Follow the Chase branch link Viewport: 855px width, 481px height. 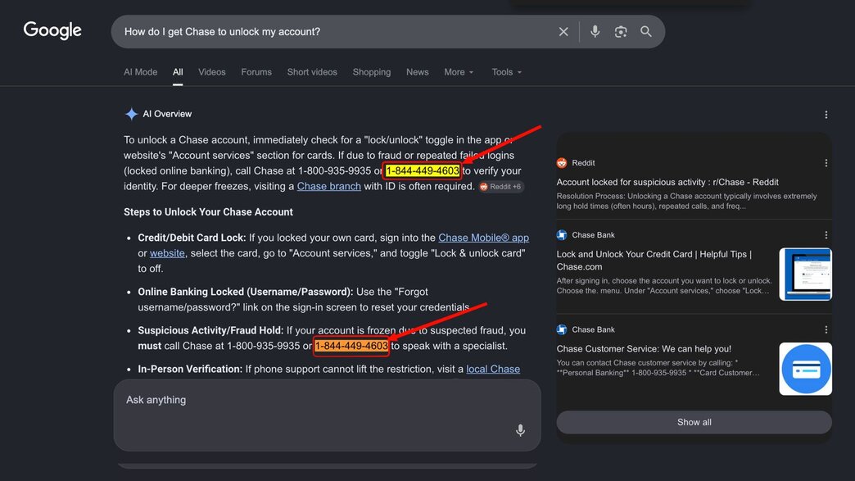[328, 187]
